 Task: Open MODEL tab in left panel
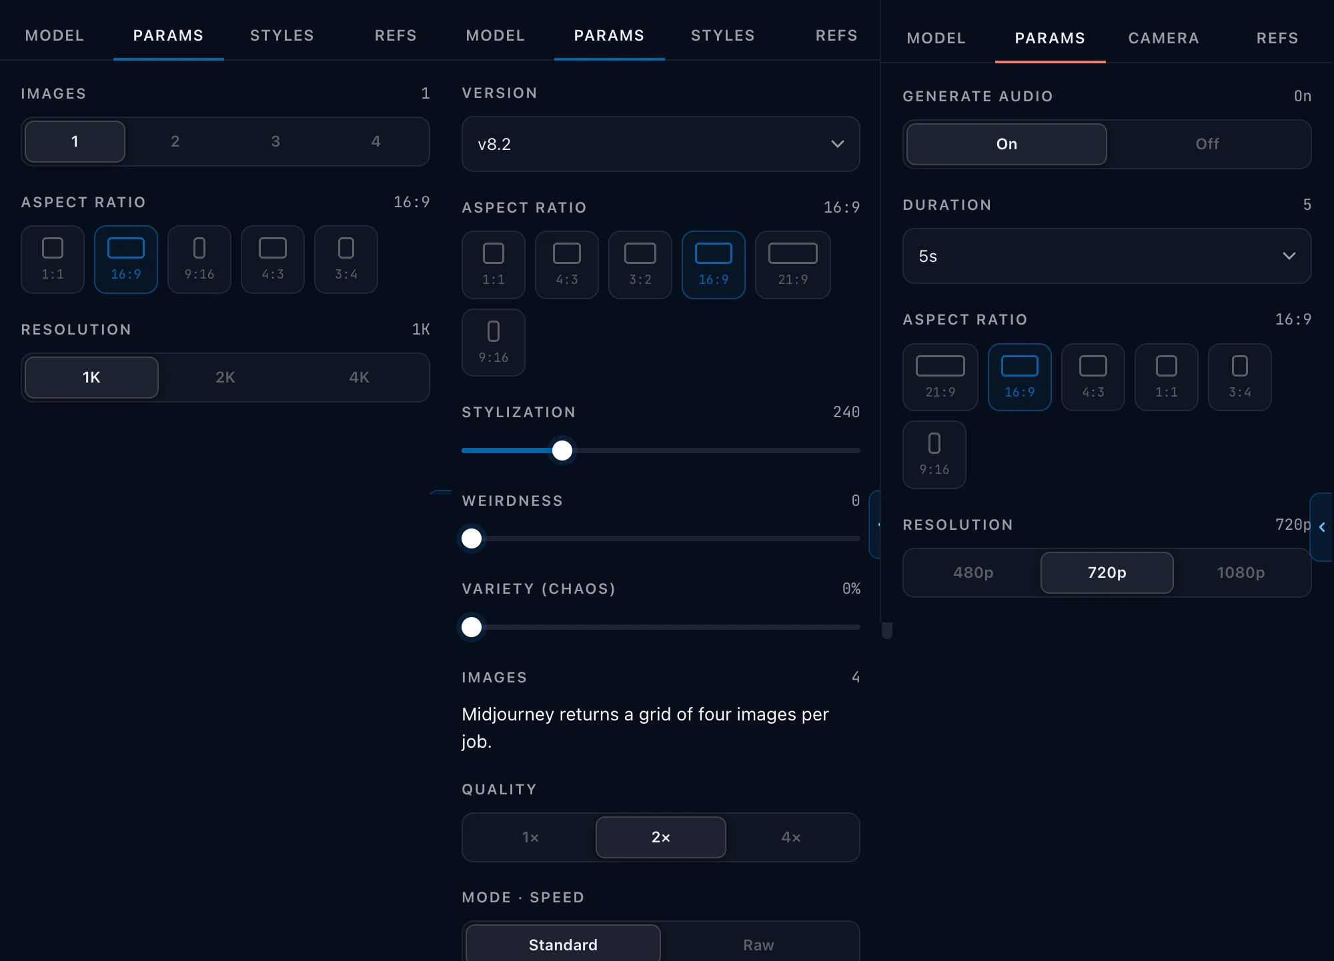click(x=55, y=35)
